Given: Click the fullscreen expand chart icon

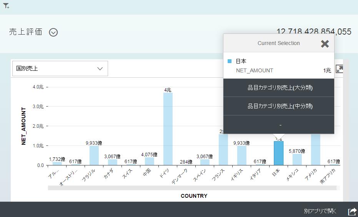Looking at the screenshot, I should (340, 69).
